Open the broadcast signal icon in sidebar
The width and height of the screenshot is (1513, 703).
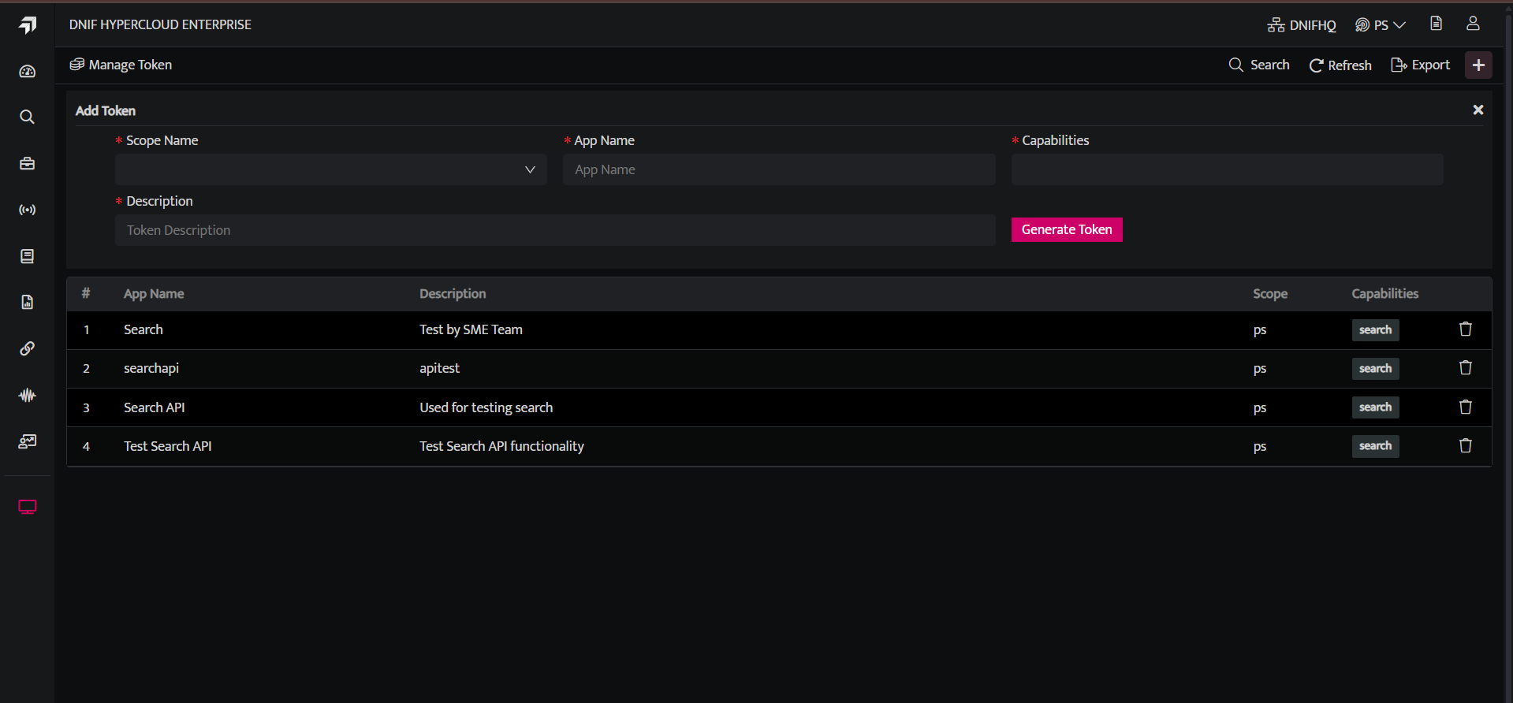[28, 210]
